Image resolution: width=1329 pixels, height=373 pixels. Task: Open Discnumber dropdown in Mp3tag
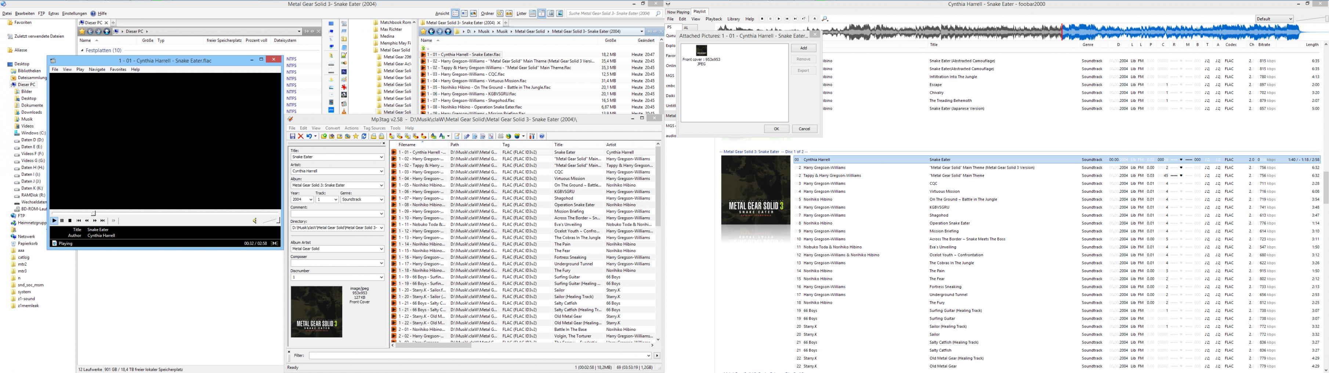381,277
